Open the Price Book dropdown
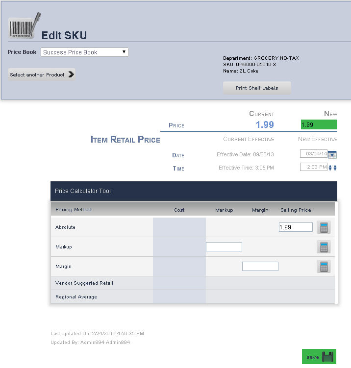351x368 pixels. coord(84,52)
